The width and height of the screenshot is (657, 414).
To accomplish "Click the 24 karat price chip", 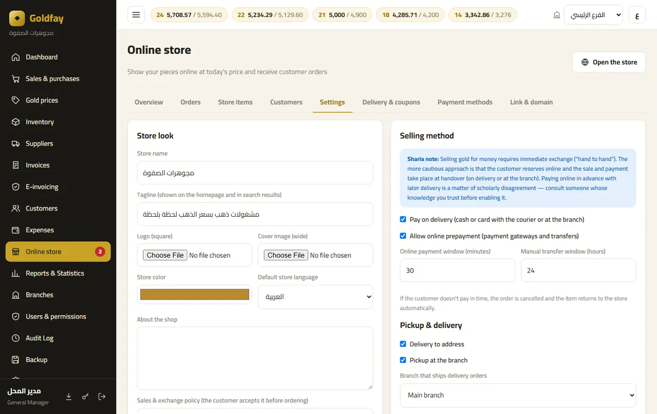I will click(x=189, y=15).
